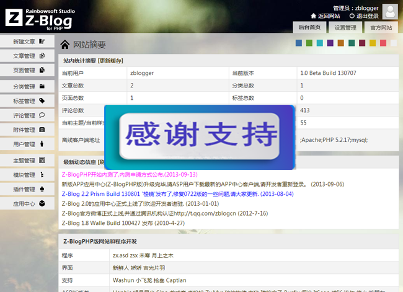
Task: Click the attachment management icon
Action: coord(42,130)
